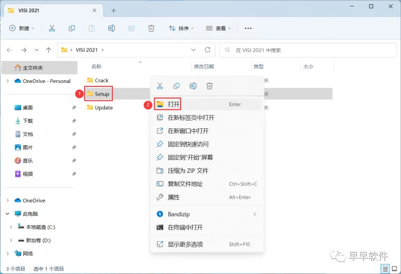Select the Setup folder
This screenshot has height=274, width=401.
[x=98, y=94]
